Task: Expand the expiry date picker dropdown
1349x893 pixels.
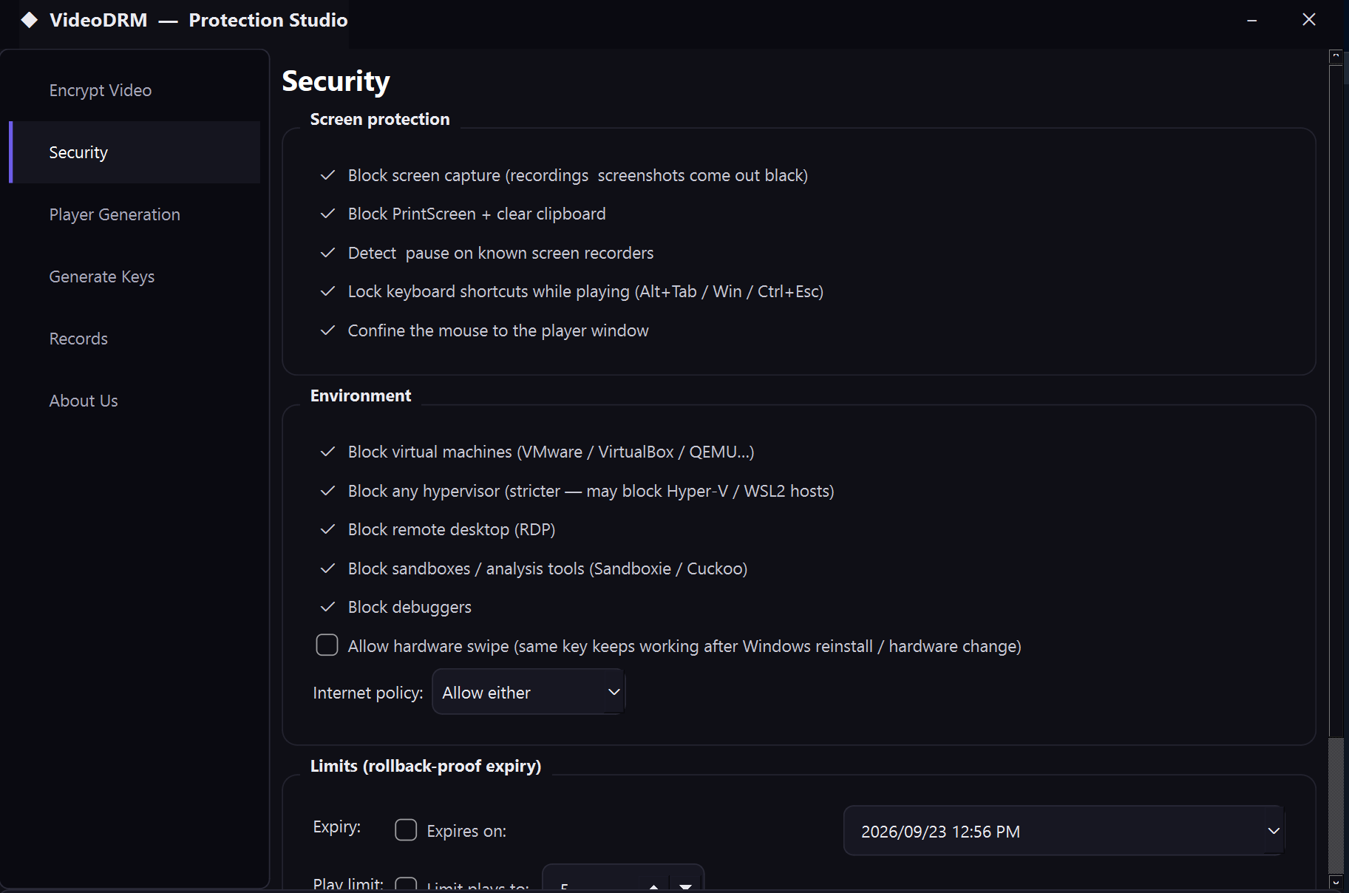Action: click(1273, 831)
